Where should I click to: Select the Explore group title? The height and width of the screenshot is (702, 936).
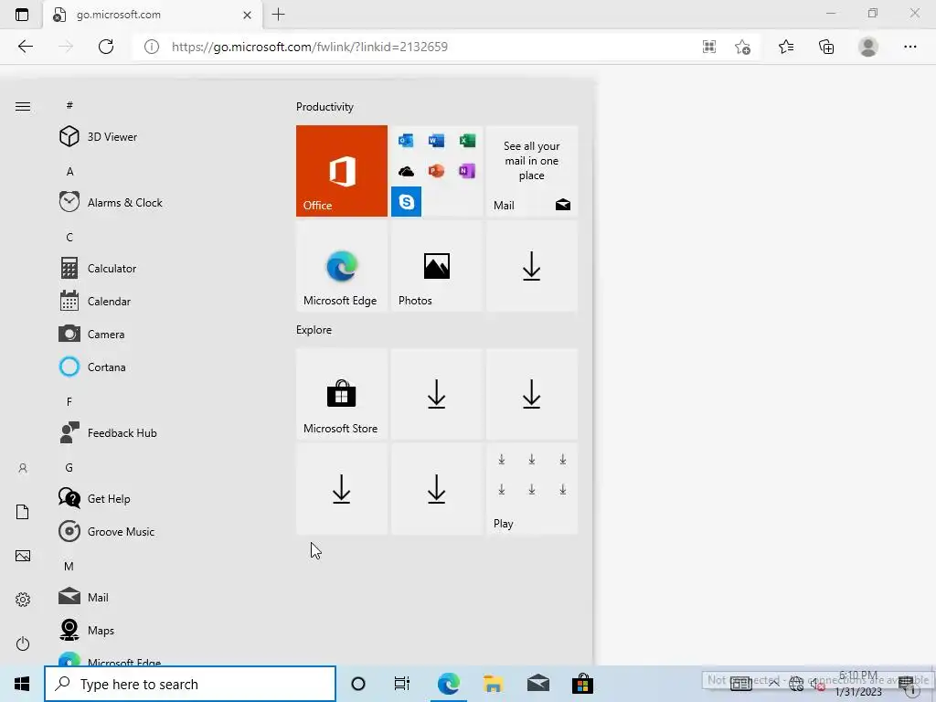(314, 330)
